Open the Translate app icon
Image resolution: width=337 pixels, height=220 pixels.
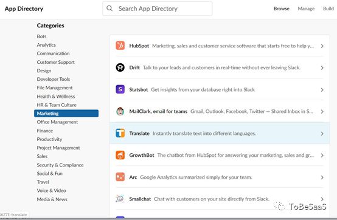pyautogui.click(x=120, y=133)
